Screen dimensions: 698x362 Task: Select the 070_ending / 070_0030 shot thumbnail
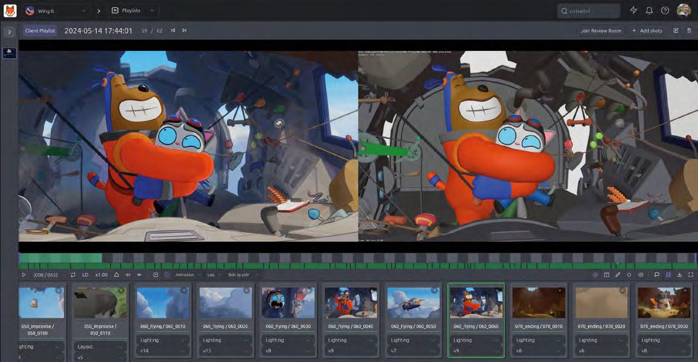click(x=664, y=302)
